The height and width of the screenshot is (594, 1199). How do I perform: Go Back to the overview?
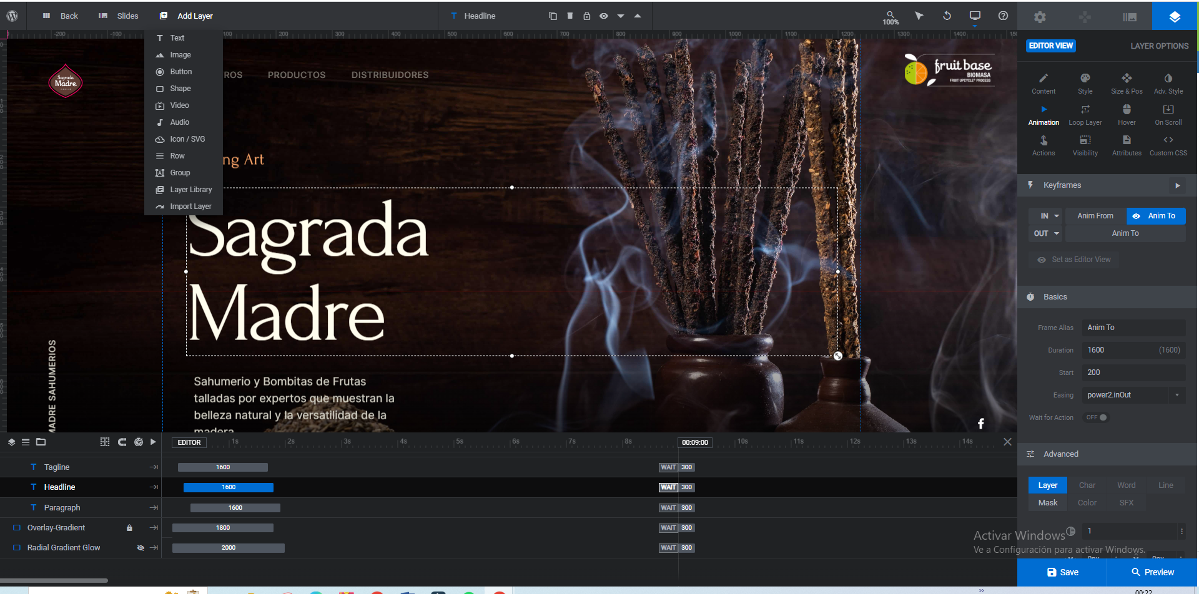[x=60, y=16]
